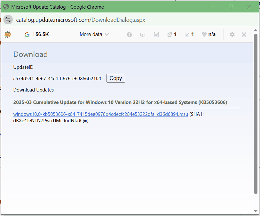260x216 pixels.
Task: Click the UpdateID label
Action: point(23,67)
